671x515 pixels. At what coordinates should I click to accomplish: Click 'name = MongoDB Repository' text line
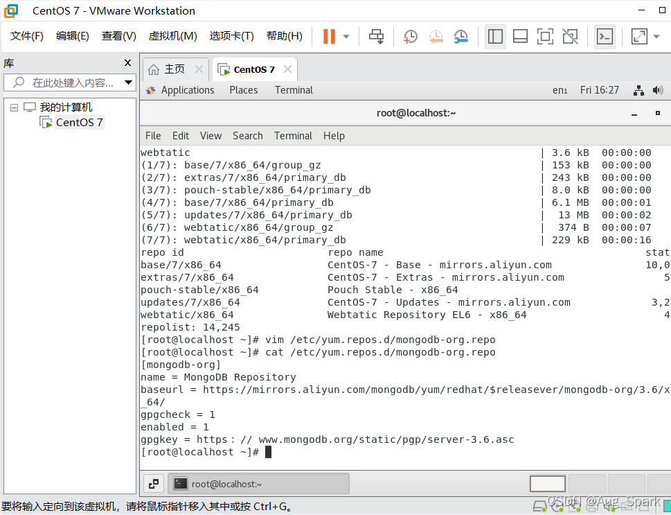(x=218, y=377)
